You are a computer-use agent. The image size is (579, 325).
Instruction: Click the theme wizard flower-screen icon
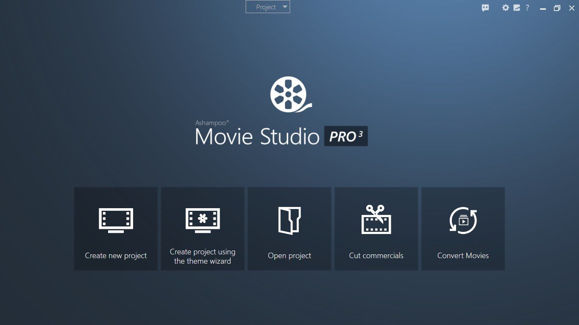[x=203, y=220]
